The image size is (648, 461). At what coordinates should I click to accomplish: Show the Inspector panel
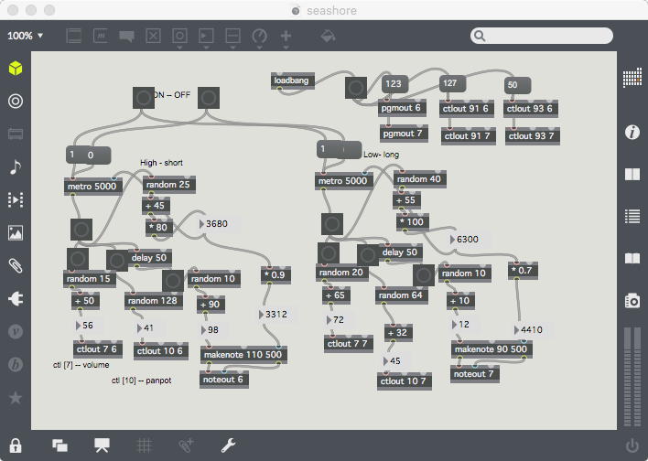coord(632,133)
